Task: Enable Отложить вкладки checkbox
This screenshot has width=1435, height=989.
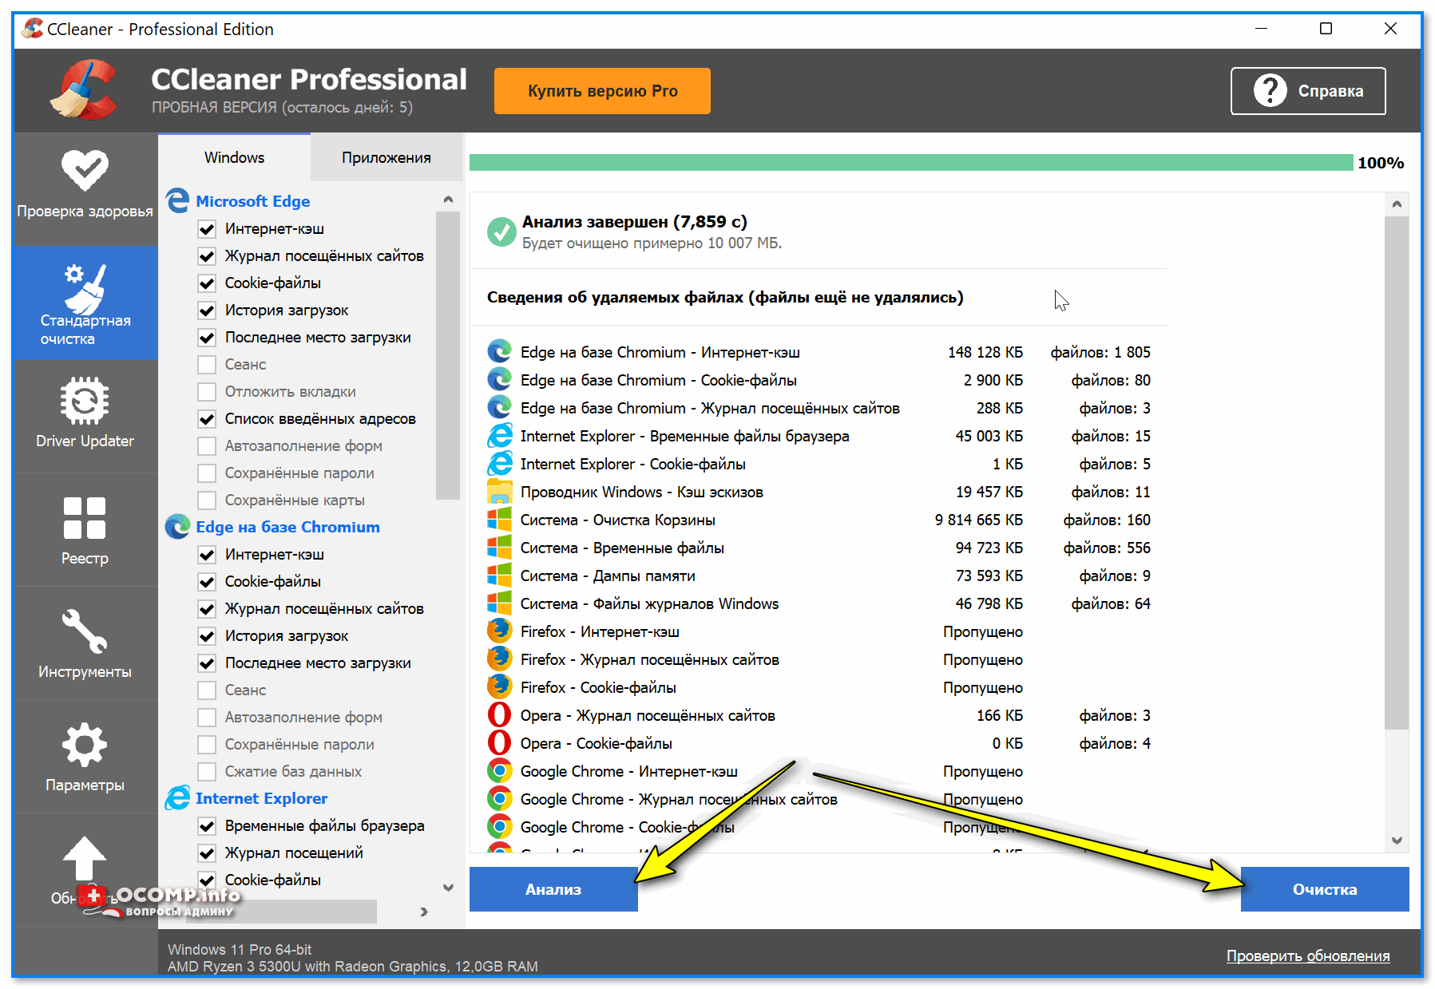Action: pos(207,392)
